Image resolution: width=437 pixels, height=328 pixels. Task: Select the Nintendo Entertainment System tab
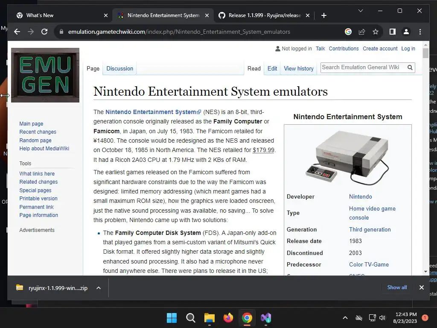(163, 15)
